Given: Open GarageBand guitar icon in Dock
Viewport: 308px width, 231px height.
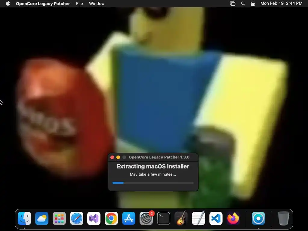Looking at the screenshot, I should [181, 218].
